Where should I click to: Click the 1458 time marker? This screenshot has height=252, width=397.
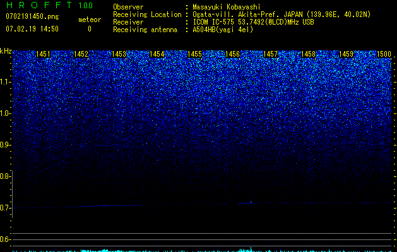[309, 54]
